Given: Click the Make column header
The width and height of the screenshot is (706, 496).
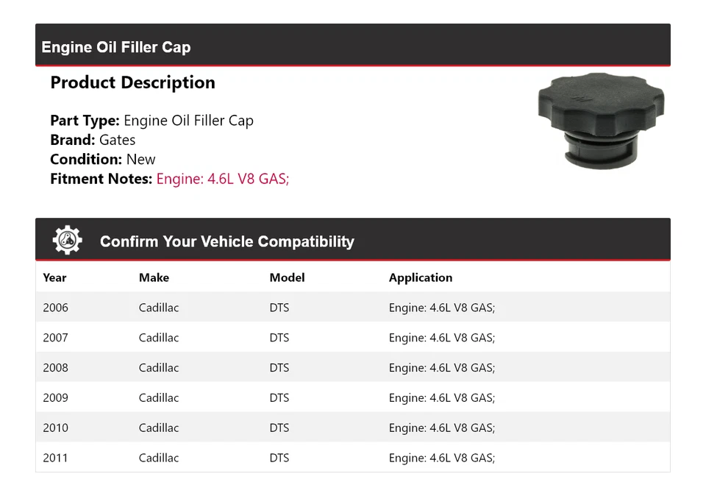Looking at the screenshot, I should (154, 277).
